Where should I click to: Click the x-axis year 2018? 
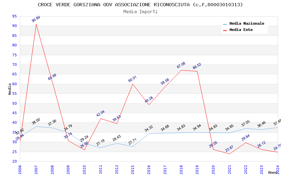point(181,169)
